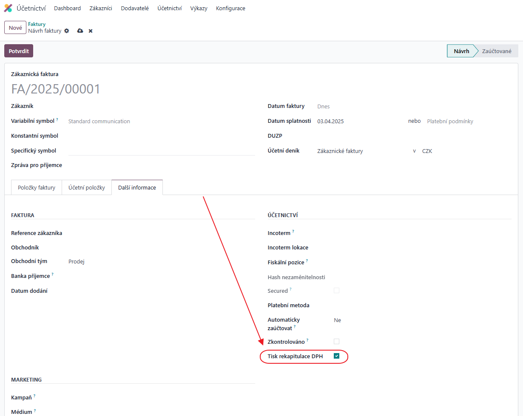
Task: Go back via the Faktury breadcrumb link
Action: 37,24
